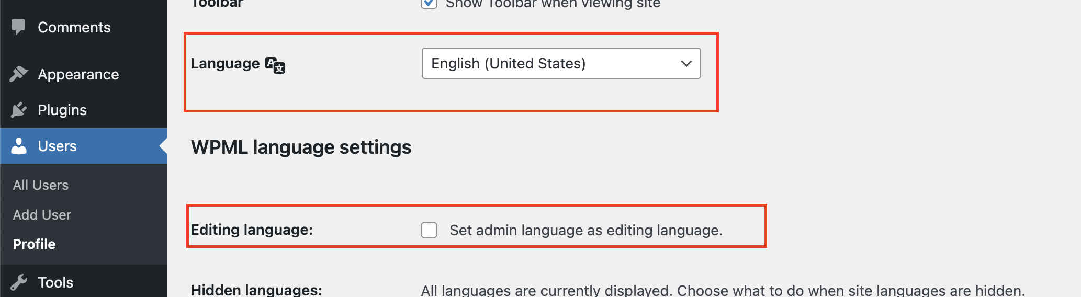
Task: Click the Tools wrench icon
Action: pos(19,282)
